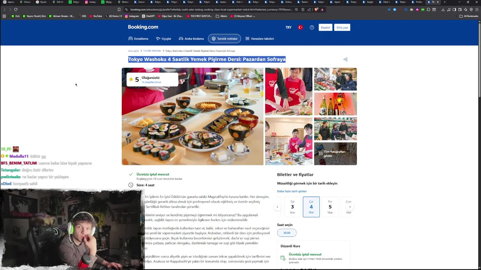Open the apps grid icon in the bookmarks bar
Viewport: 481px width, 270px height.
pyautogui.click(x=4, y=16)
